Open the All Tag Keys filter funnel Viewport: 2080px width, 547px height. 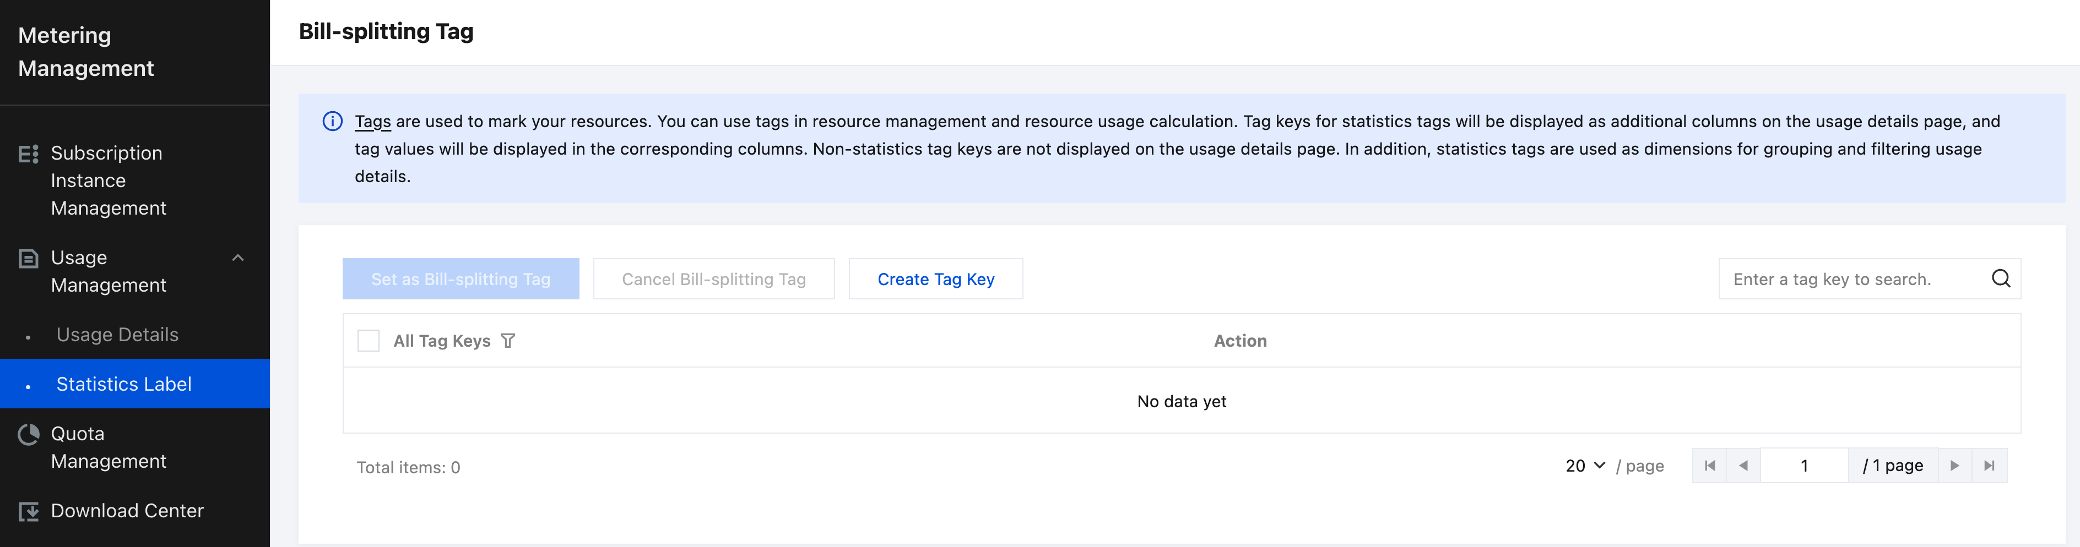point(508,341)
